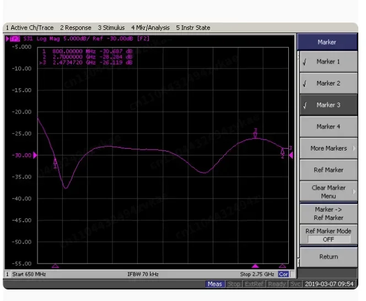The image size is (366, 301).
Task: Toggle Marker 2 softkey
Action: coord(329,83)
